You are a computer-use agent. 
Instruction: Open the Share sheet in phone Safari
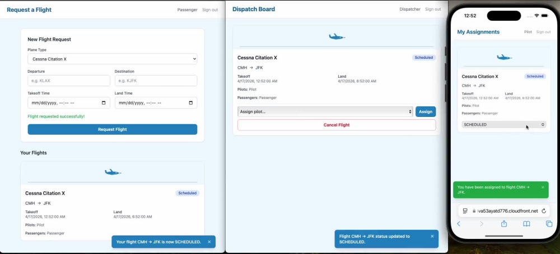coord(504,224)
